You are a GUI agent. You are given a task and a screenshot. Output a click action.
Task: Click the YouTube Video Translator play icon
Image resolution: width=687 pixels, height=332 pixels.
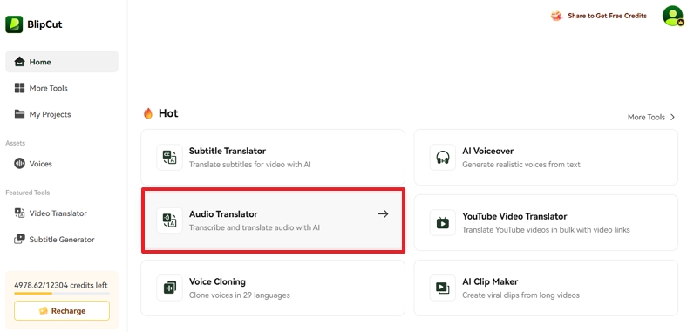pos(443,222)
